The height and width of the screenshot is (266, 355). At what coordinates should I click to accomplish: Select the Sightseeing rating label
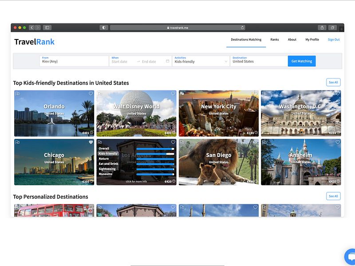pos(107,169)
